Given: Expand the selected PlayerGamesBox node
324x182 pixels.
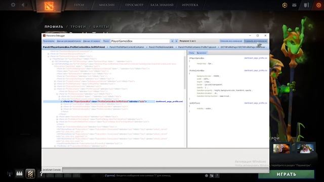Looking at the screenshot, I should 62,102.
